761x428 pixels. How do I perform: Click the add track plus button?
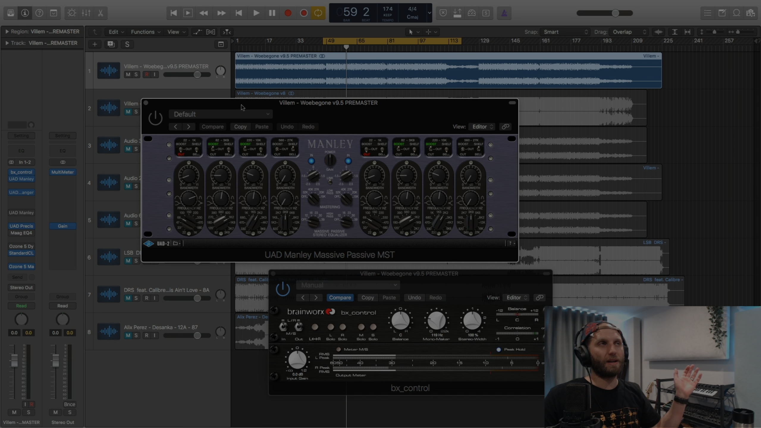coord(95,44)
